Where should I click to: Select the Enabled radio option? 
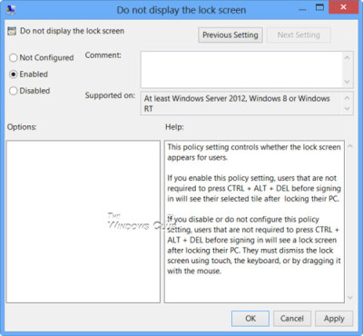(x=13, y=74)
